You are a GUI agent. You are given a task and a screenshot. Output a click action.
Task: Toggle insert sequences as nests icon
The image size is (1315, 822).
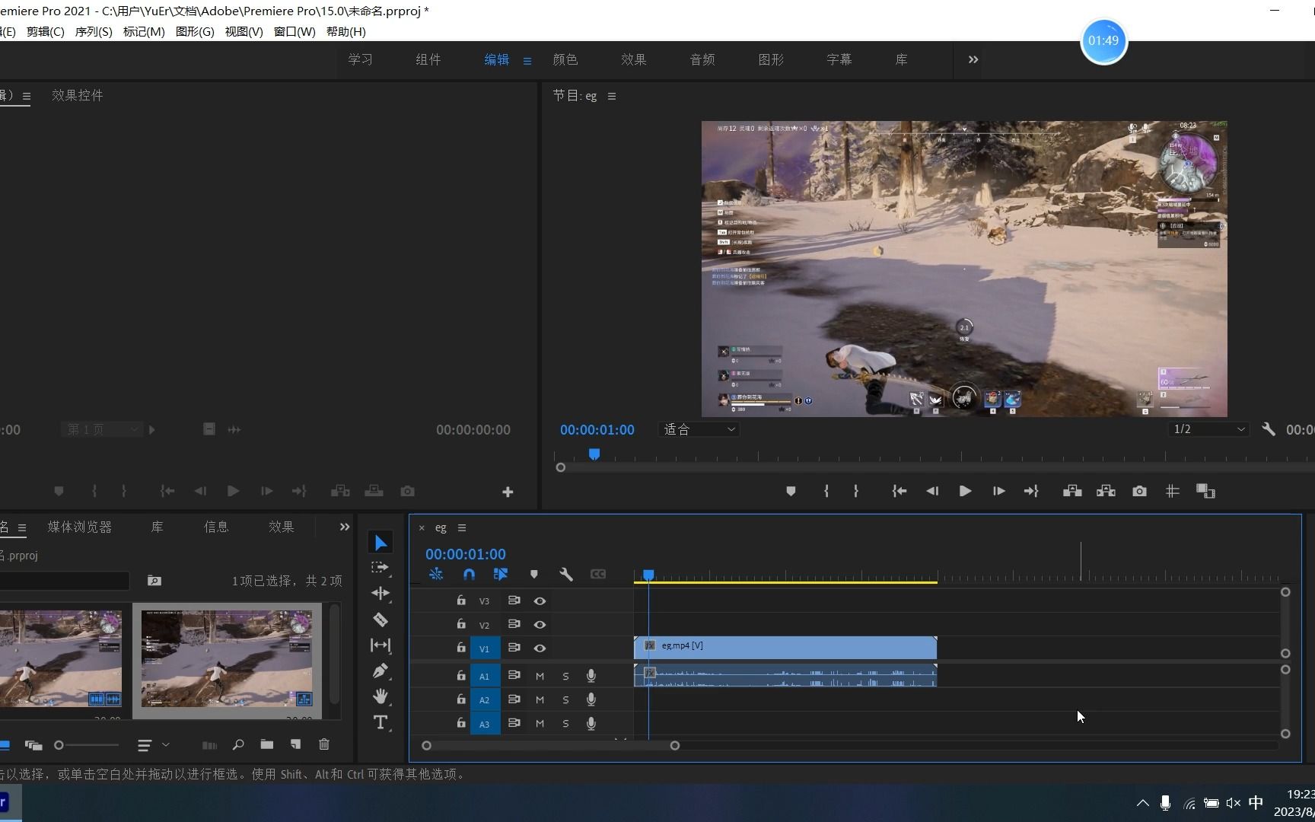tap(436, 575)
